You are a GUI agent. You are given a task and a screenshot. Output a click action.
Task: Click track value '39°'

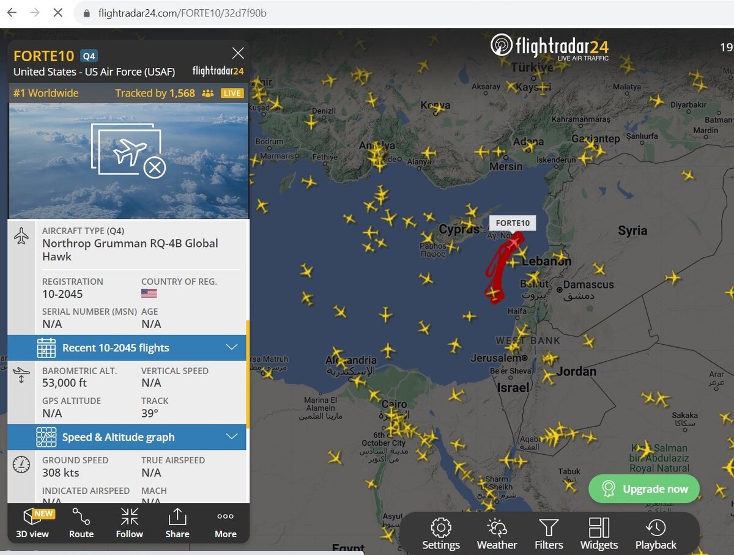pos(150,413)
